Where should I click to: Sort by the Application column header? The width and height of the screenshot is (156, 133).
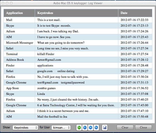click(19, 13)
